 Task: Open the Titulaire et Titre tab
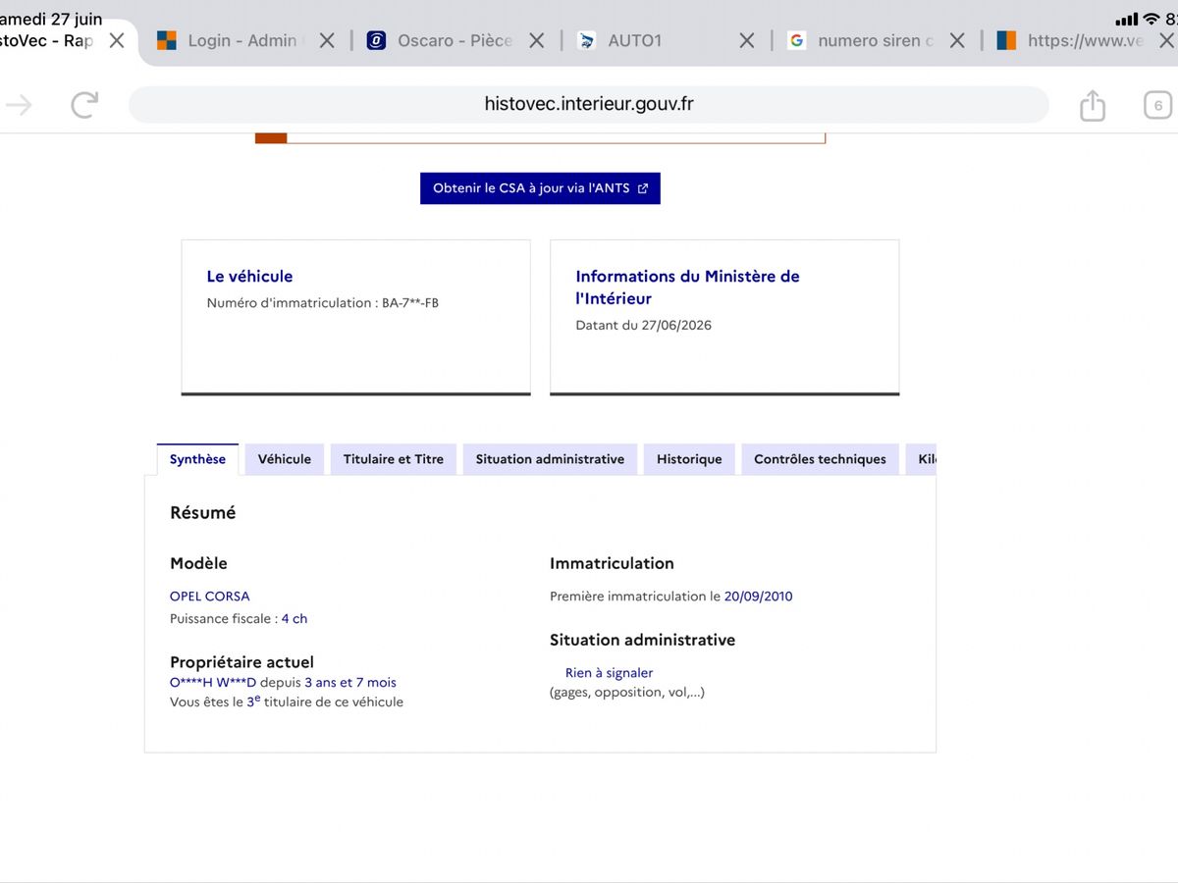coord(394,459)
